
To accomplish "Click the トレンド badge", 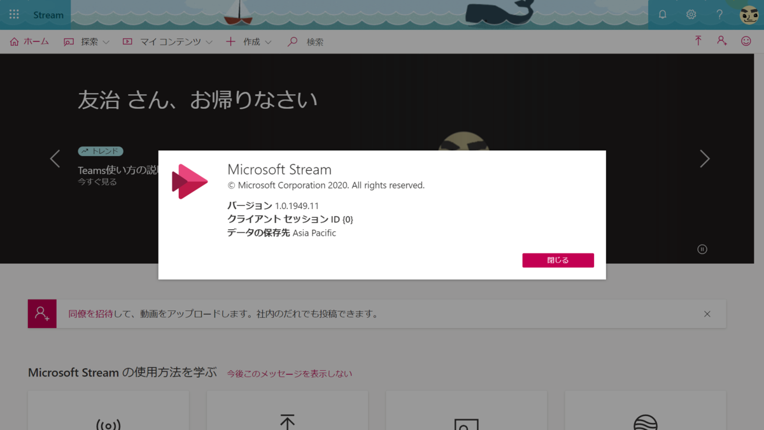I will pyautogui.click(x=101, y=152).
